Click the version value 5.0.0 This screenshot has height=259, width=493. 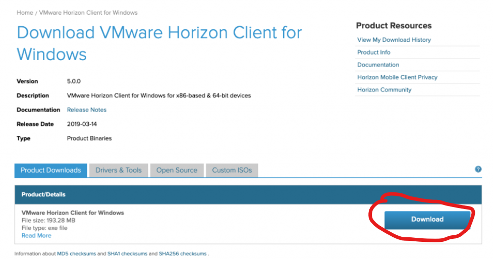74,81
